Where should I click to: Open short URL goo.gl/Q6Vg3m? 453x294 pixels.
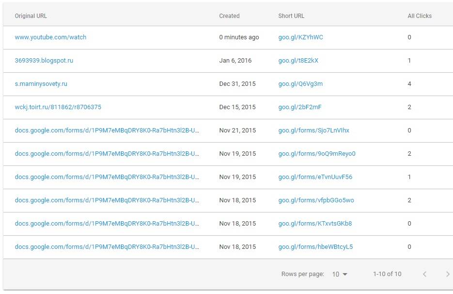point(300,83)
